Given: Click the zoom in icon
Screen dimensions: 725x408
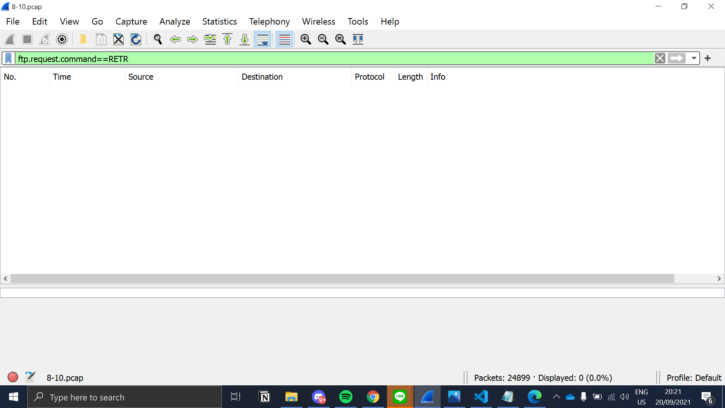Looking at the screenshot, I should point(306,39).
